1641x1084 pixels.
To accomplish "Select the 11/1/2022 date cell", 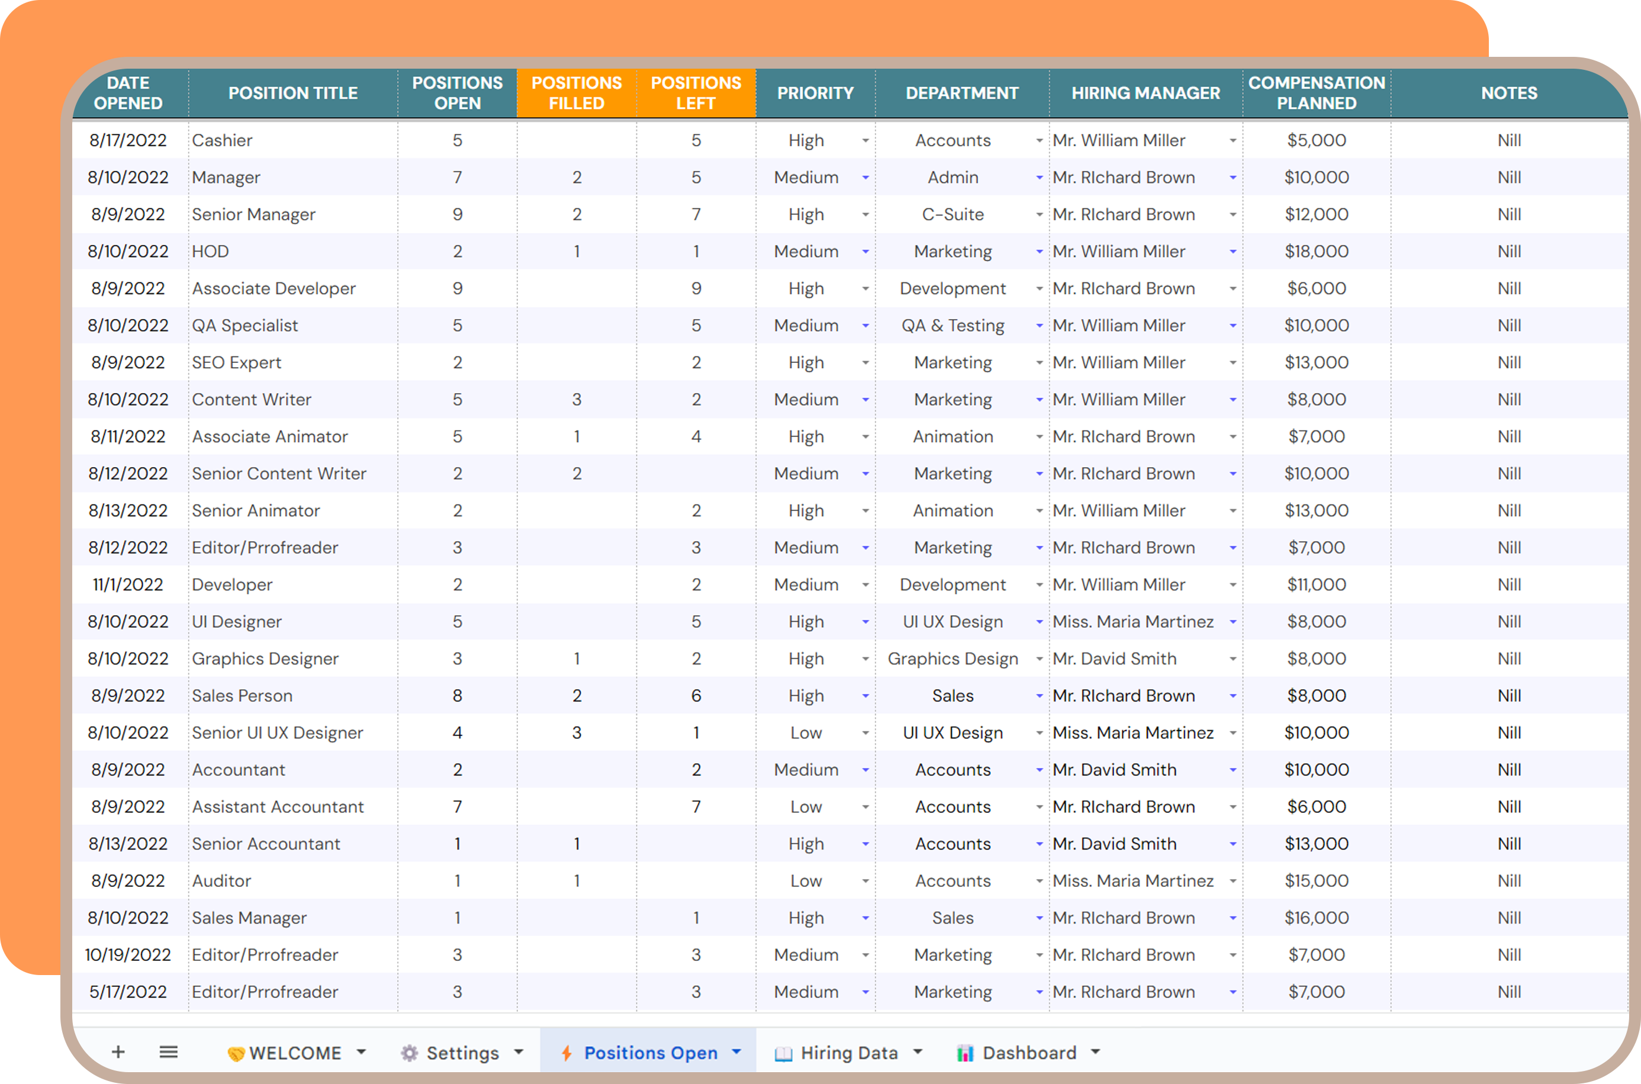I will click(x=130, y=585).
